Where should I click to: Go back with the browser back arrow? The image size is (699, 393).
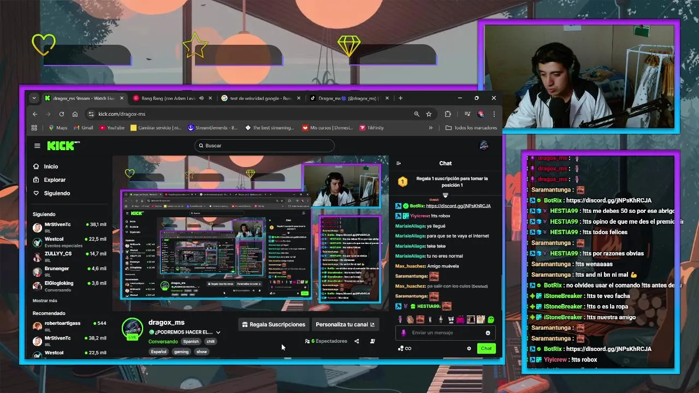35,114
